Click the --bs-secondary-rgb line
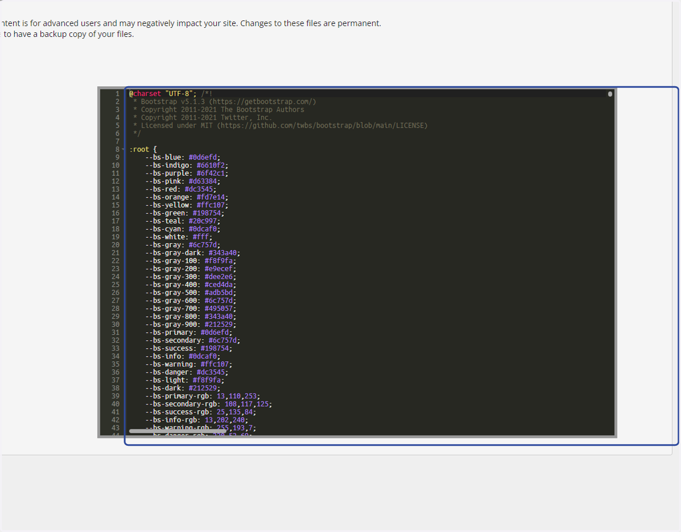This screenshot has height=532, width=681. (x=208, y=403)
